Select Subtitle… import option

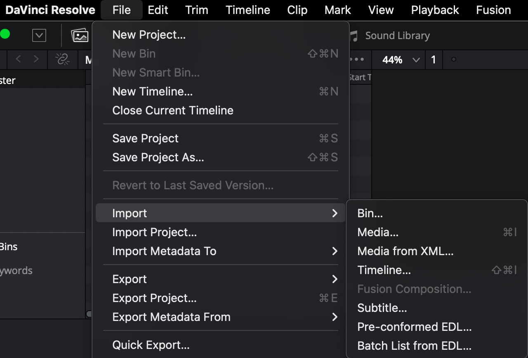(437, 308)
